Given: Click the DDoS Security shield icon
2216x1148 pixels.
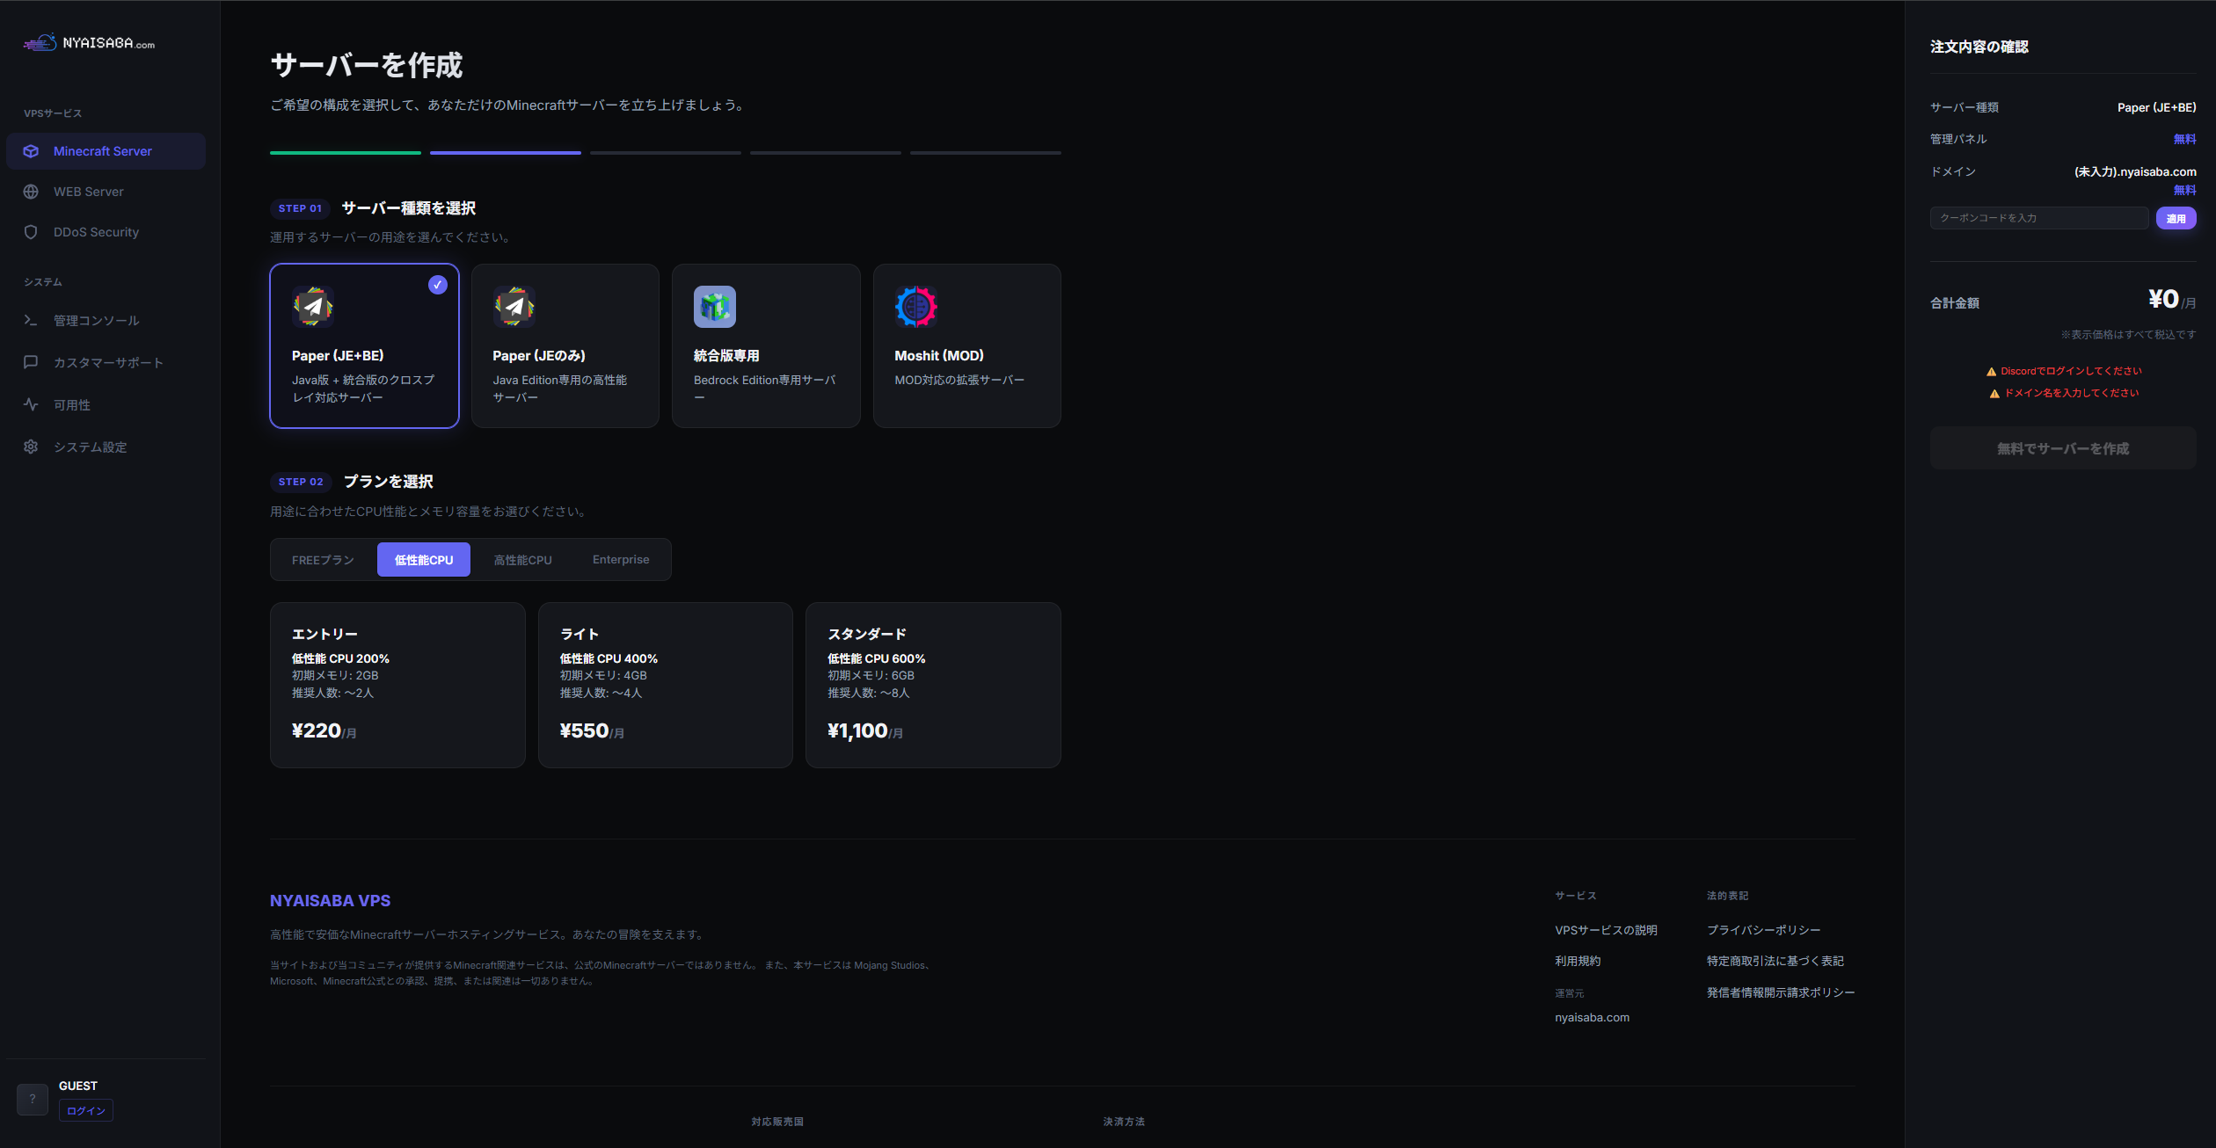Looking at the screenshot, I should click(x=31, y=232).
